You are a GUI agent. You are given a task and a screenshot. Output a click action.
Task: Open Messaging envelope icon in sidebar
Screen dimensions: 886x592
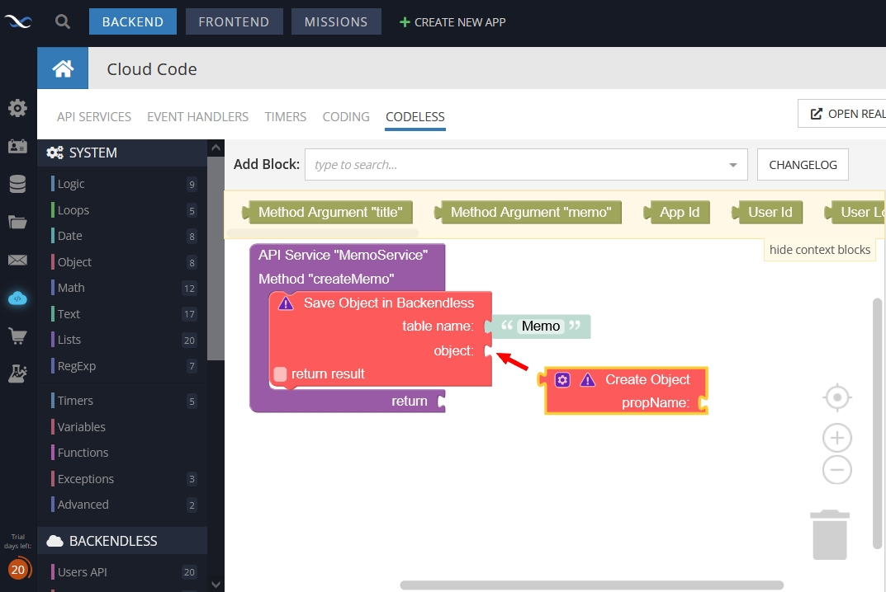click(17, 260)
